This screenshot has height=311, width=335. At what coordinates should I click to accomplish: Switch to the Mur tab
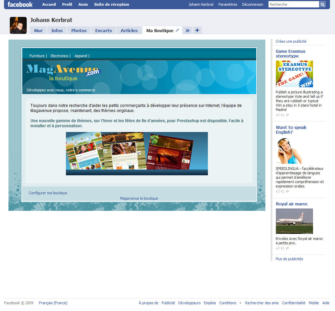38,30
